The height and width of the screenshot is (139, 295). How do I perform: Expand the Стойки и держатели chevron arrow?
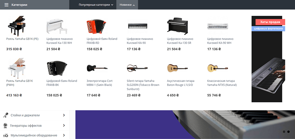click(x=64, y=115)
